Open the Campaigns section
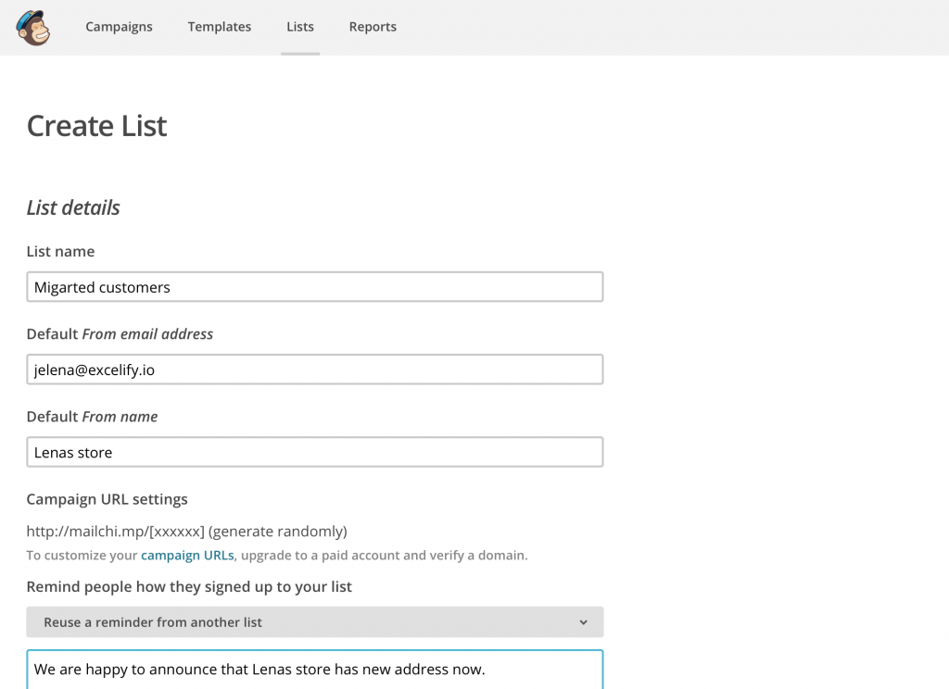 pos(119,27)
